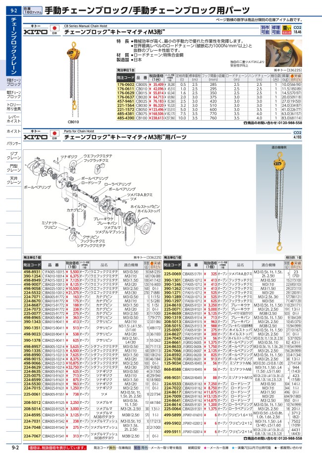Click the 梱包数:1個 label above the right parts table
The image size is (322, 456).
pos(293,258)
